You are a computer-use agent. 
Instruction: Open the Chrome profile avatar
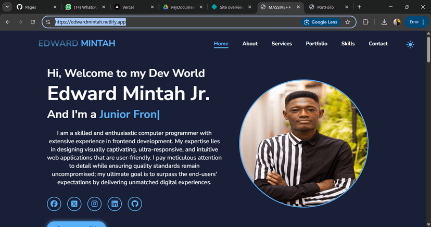397,22
